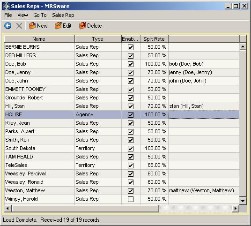Click the scroll up arrow
This screenshot has width=251, height=226.
(x=243, y=46)
